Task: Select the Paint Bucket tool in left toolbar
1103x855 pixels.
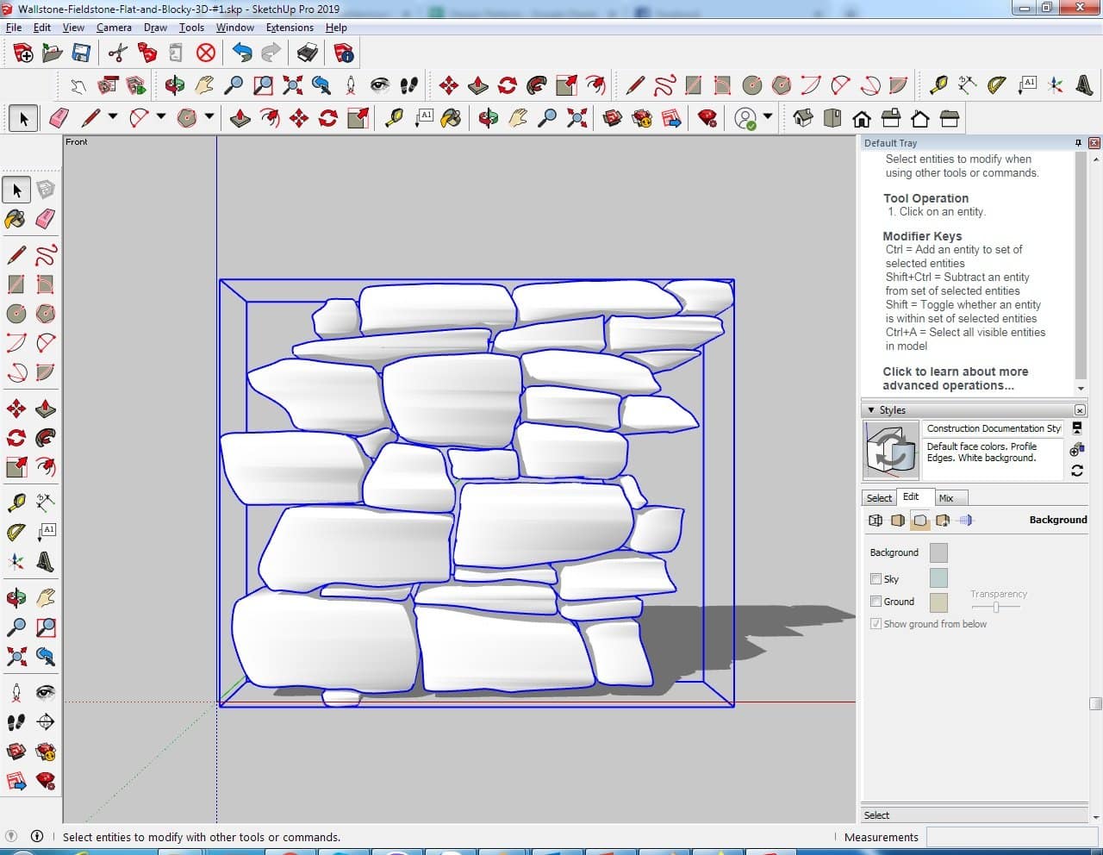Action: click(16, 219)
